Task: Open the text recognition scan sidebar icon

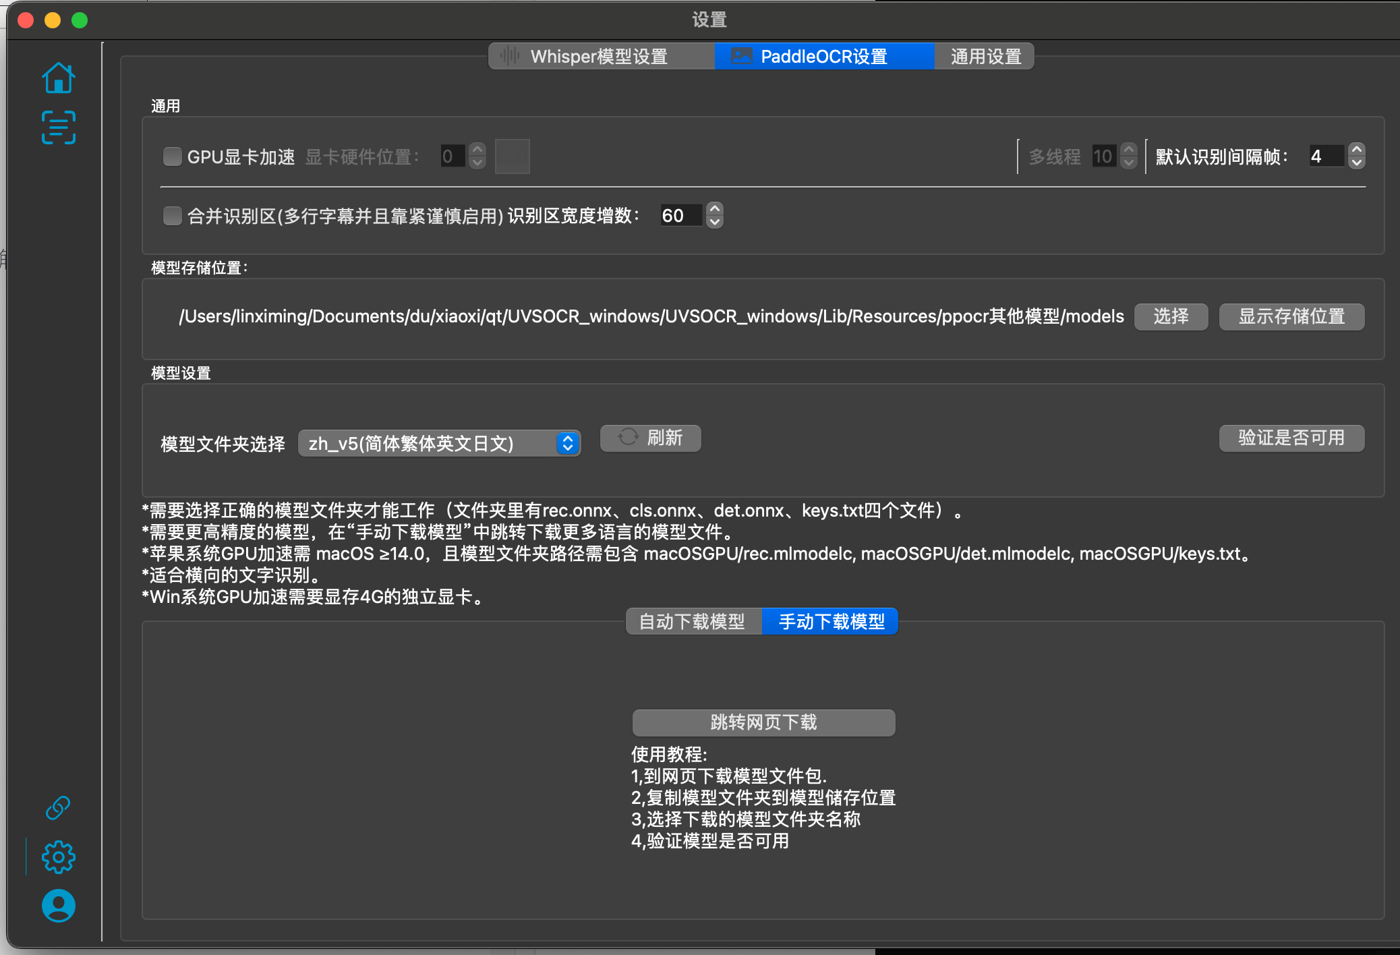Action: coord(59,127)
